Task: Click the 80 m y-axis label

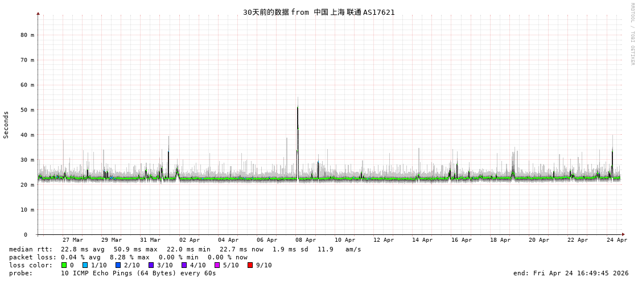Action: click(x=27, y=35)
